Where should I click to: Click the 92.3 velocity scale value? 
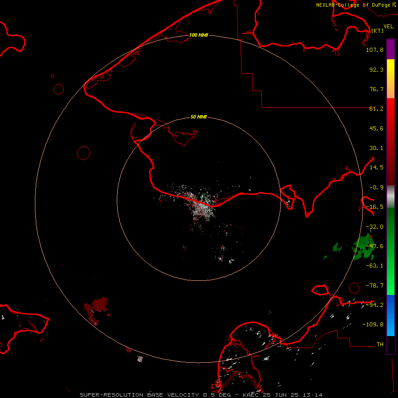pos(376,69)
